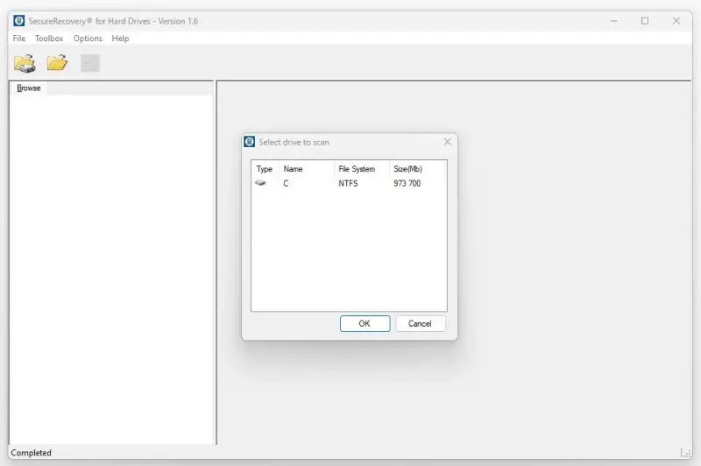Image resolution: width=701 pixels, height=466 pixels.
Task: Select drive name 'C' in the list
Action: tap(286, 183)
